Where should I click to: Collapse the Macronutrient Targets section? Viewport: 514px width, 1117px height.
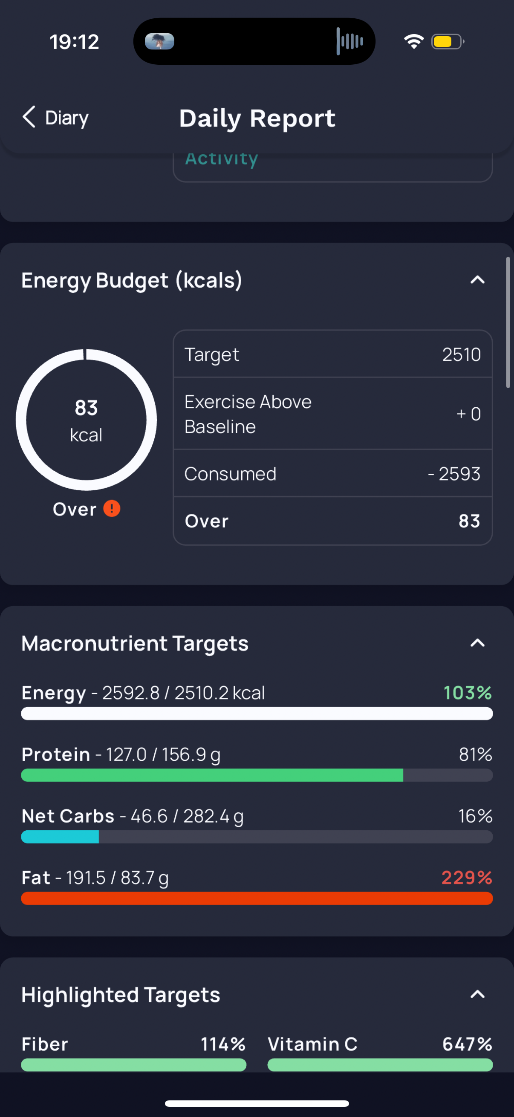[x=477, y=643]
